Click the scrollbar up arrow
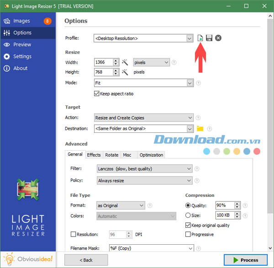The image size is (274, 268). click(270, 16)
